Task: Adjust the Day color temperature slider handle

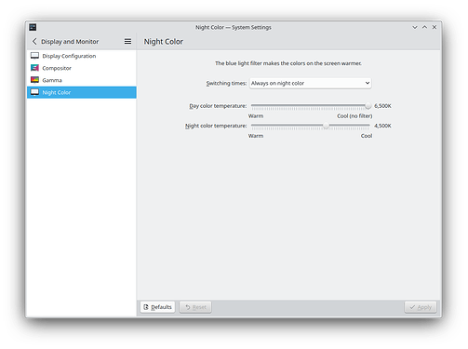Action: (x=368, y=106)
